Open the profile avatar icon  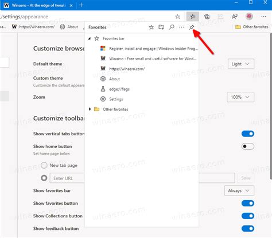[x=249, y=17]
